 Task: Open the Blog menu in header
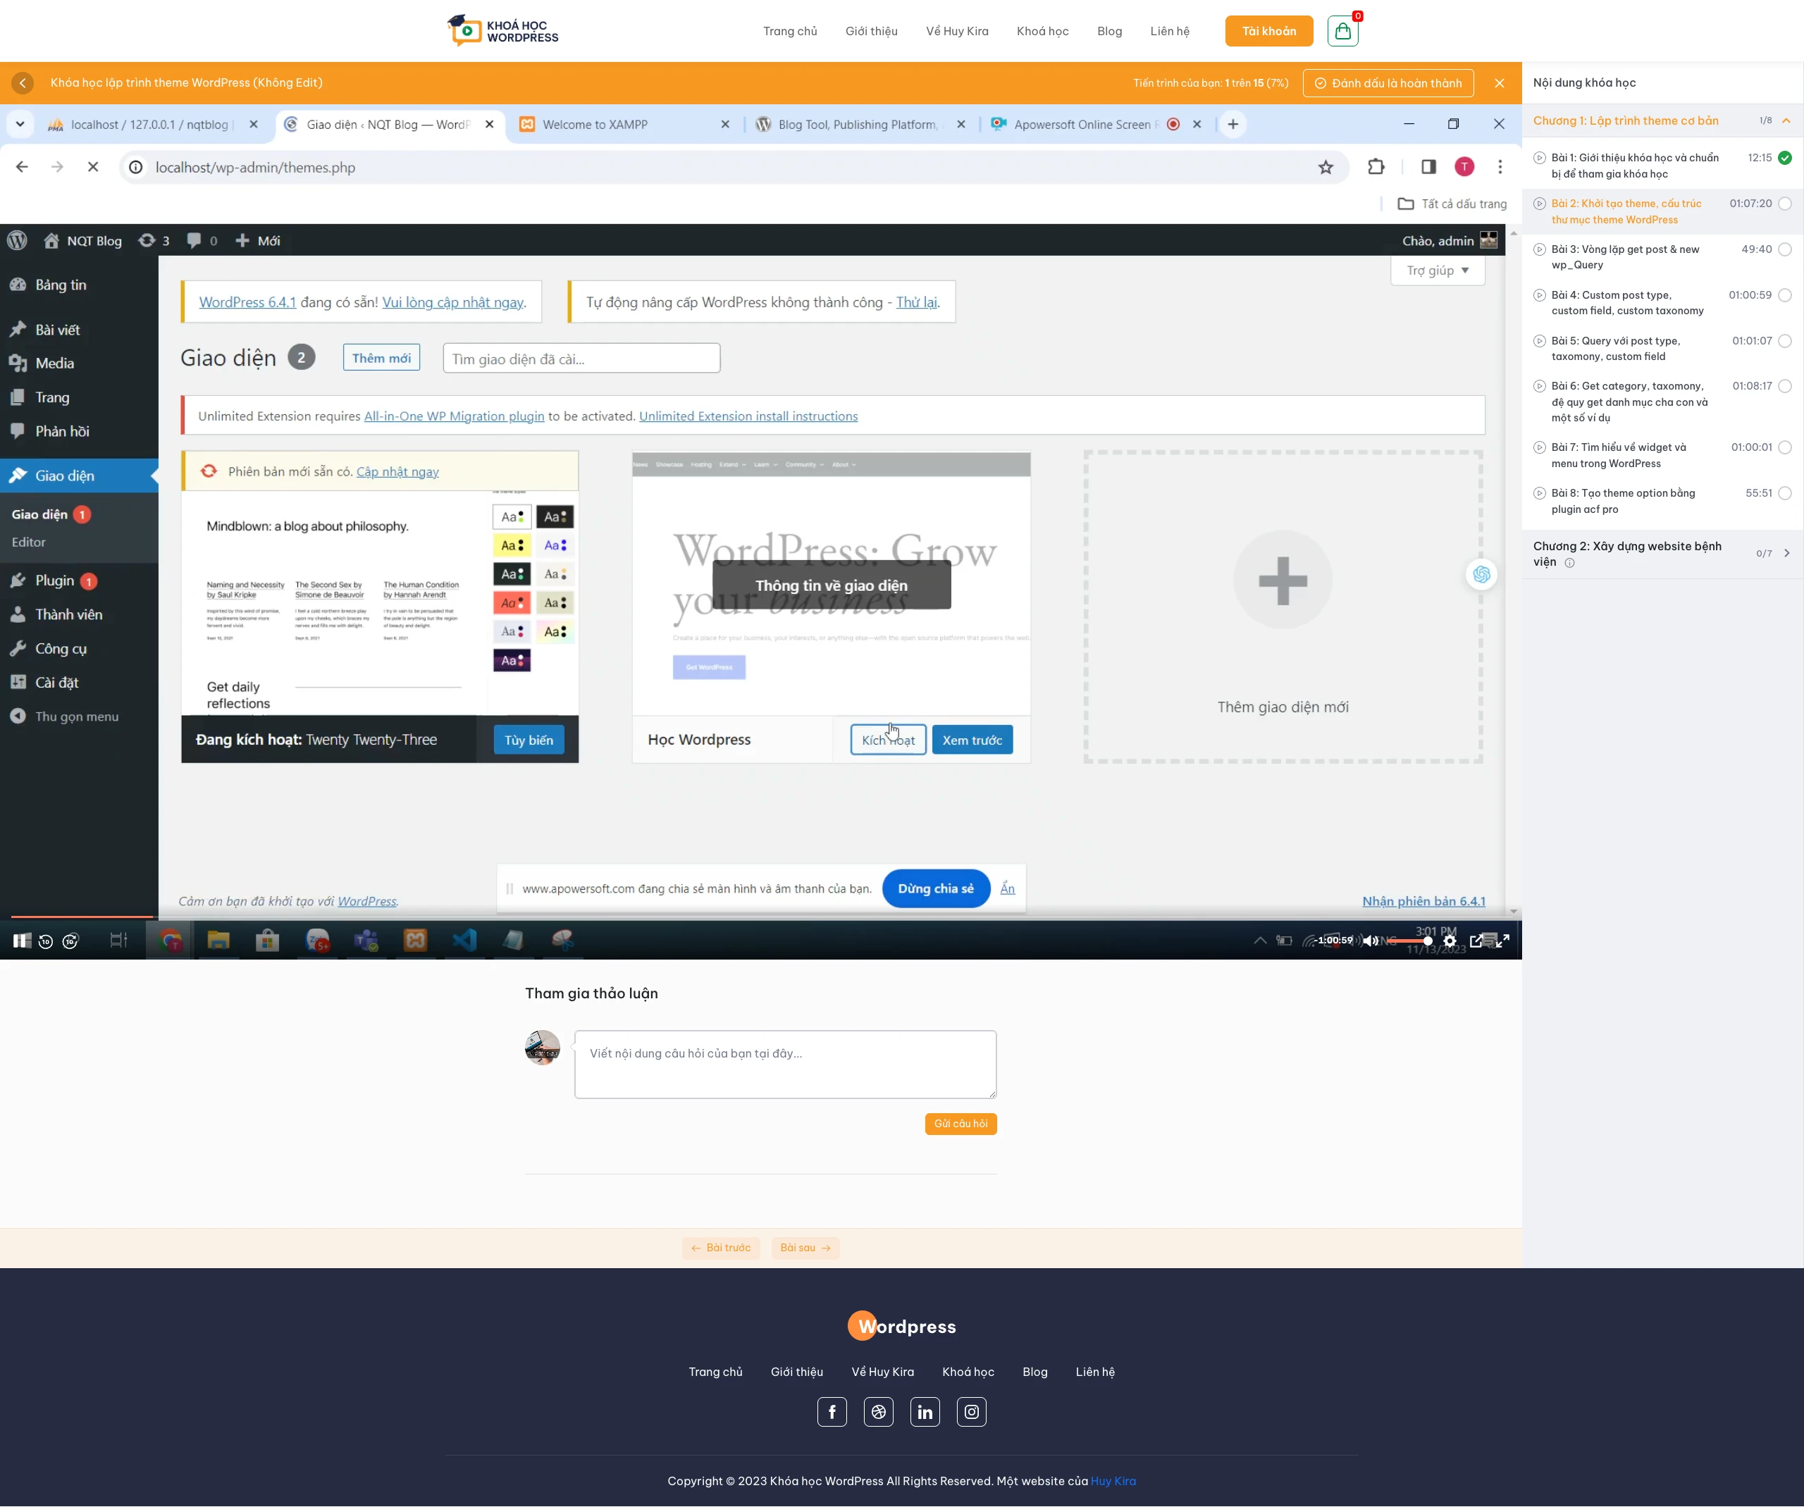[1109, 31]
